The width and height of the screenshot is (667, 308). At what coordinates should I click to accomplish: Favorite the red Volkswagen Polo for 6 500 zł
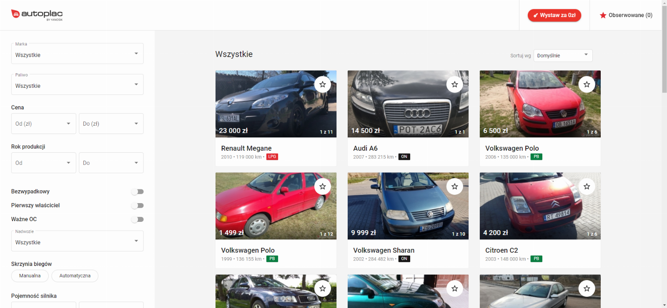click(x=587, y=84)
